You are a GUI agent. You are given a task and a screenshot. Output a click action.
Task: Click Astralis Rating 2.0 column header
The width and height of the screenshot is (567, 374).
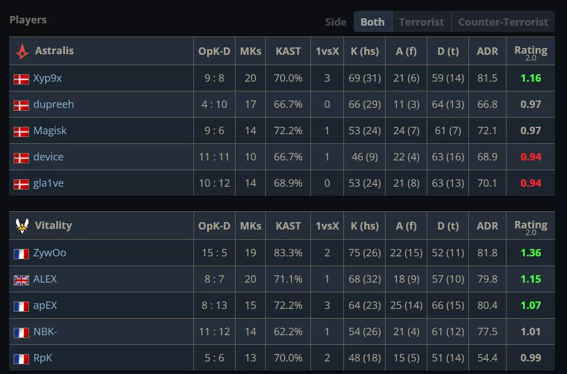[x=530, y=51]
